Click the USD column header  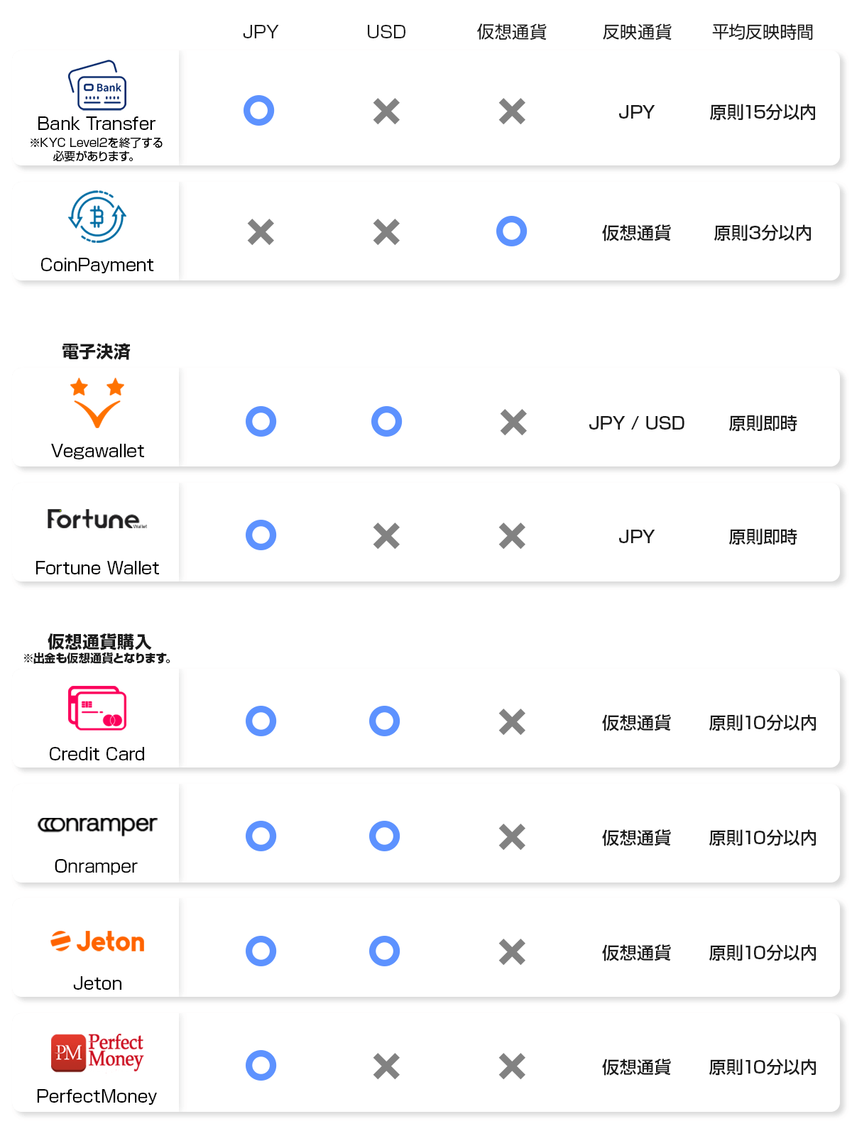coord(386,32)
